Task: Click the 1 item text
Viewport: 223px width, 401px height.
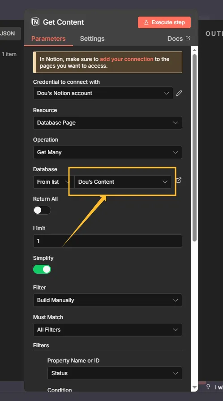Action: coord(9,54)
